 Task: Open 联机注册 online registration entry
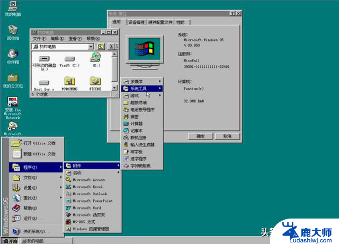pos(142,138)
